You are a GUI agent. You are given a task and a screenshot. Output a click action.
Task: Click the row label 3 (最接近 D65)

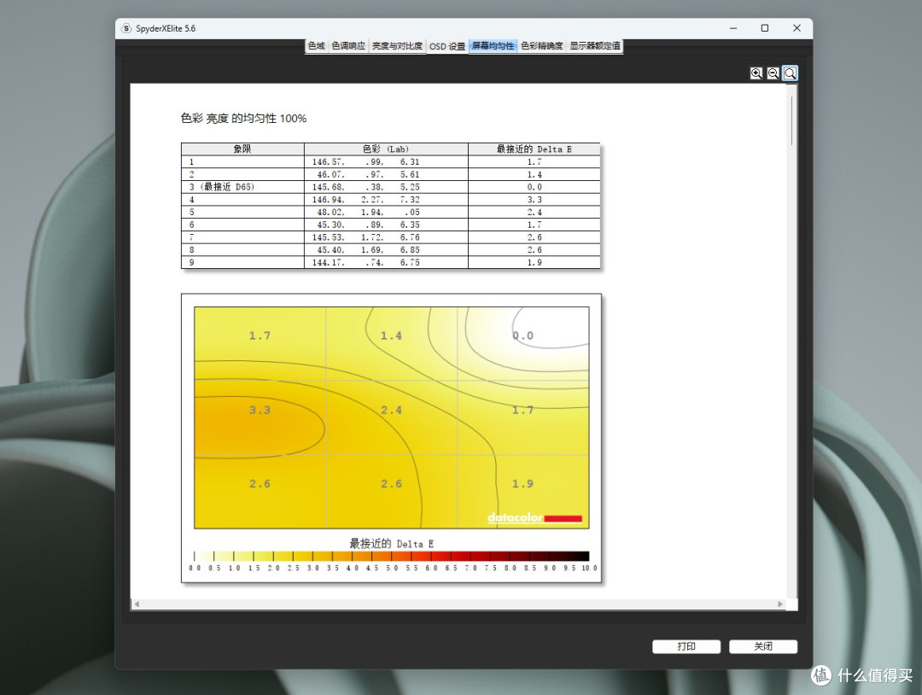pos(222,187)
